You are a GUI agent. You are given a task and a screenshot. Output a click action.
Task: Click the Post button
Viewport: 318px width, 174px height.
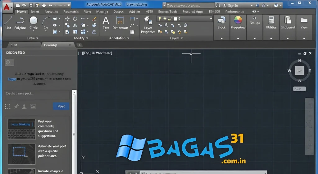[61, 106]
